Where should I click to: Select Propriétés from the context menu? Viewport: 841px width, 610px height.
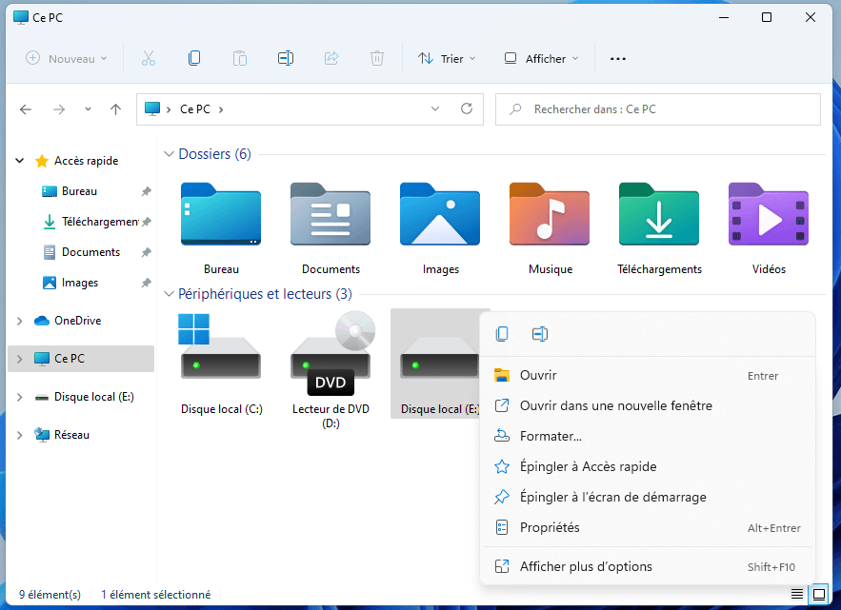pos(550,527)
